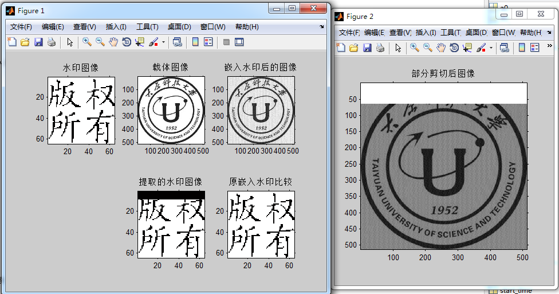Viewport: 559px width, 294px height.
Task: Click the 部分剪切后图像 plot in Figure 2
Action: [443, 166]
